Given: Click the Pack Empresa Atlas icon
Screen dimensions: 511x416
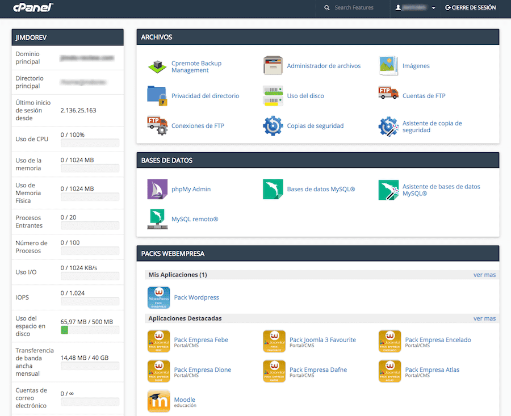Looking at the screenshot, I should pyautogui.click(x=389, y=371).
